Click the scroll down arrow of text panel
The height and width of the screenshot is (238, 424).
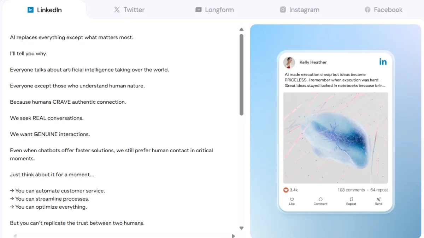[241, 228]
